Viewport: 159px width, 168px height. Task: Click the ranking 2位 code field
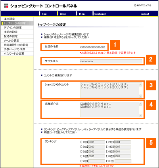tap(123, 142)
